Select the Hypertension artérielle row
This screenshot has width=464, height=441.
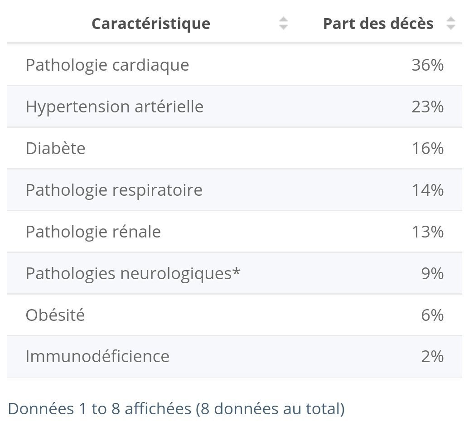[x=234, y=107]
